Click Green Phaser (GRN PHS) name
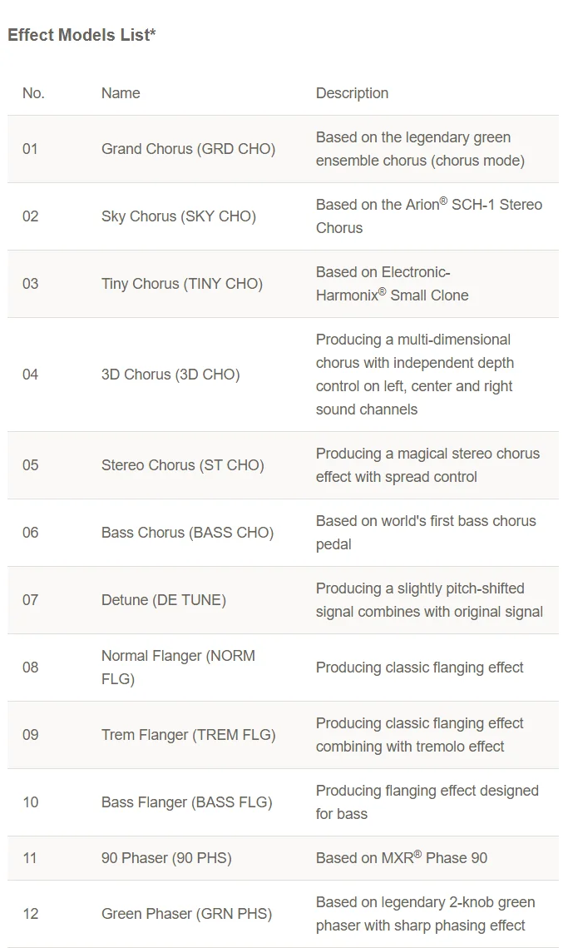Image resolution: width=568 pixels, height=948 pixels. pyautogui.click(x=187, y=914)
